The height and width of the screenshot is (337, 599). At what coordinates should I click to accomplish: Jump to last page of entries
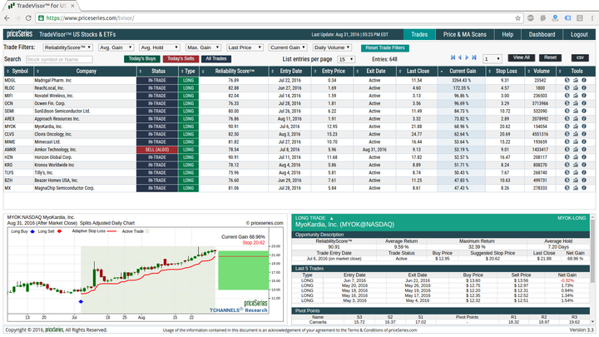[x=474, y=57]
